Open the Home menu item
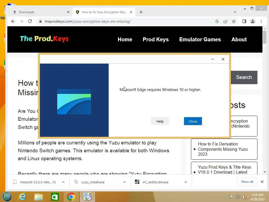Image resolution: width=269 pixels, height=202 pixels. [125, 39]
